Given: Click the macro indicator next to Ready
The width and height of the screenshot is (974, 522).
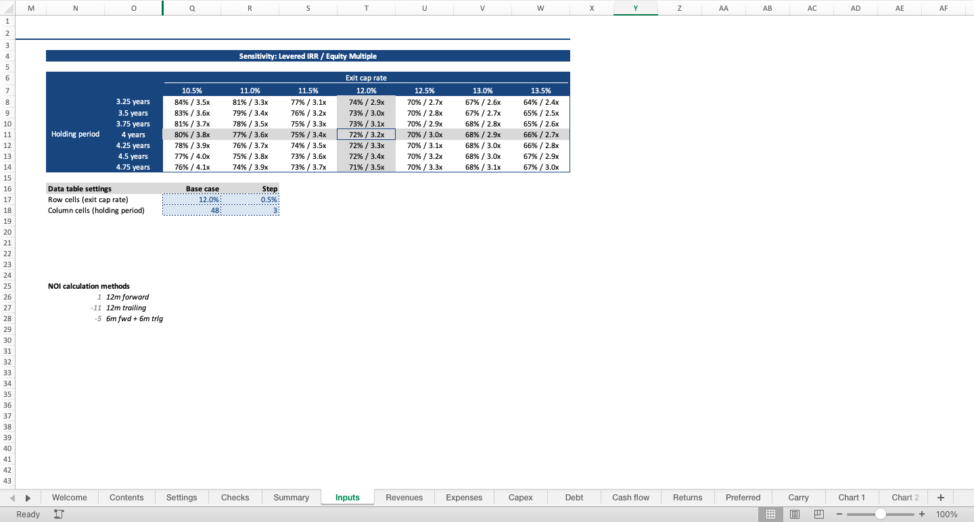Looking at the screenshot, I should coord(58,514).
